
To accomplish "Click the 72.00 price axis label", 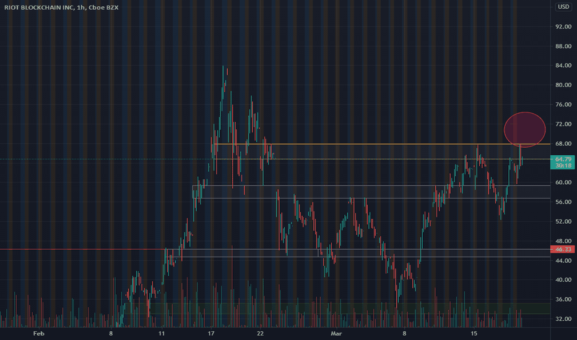I will point(563,124).
